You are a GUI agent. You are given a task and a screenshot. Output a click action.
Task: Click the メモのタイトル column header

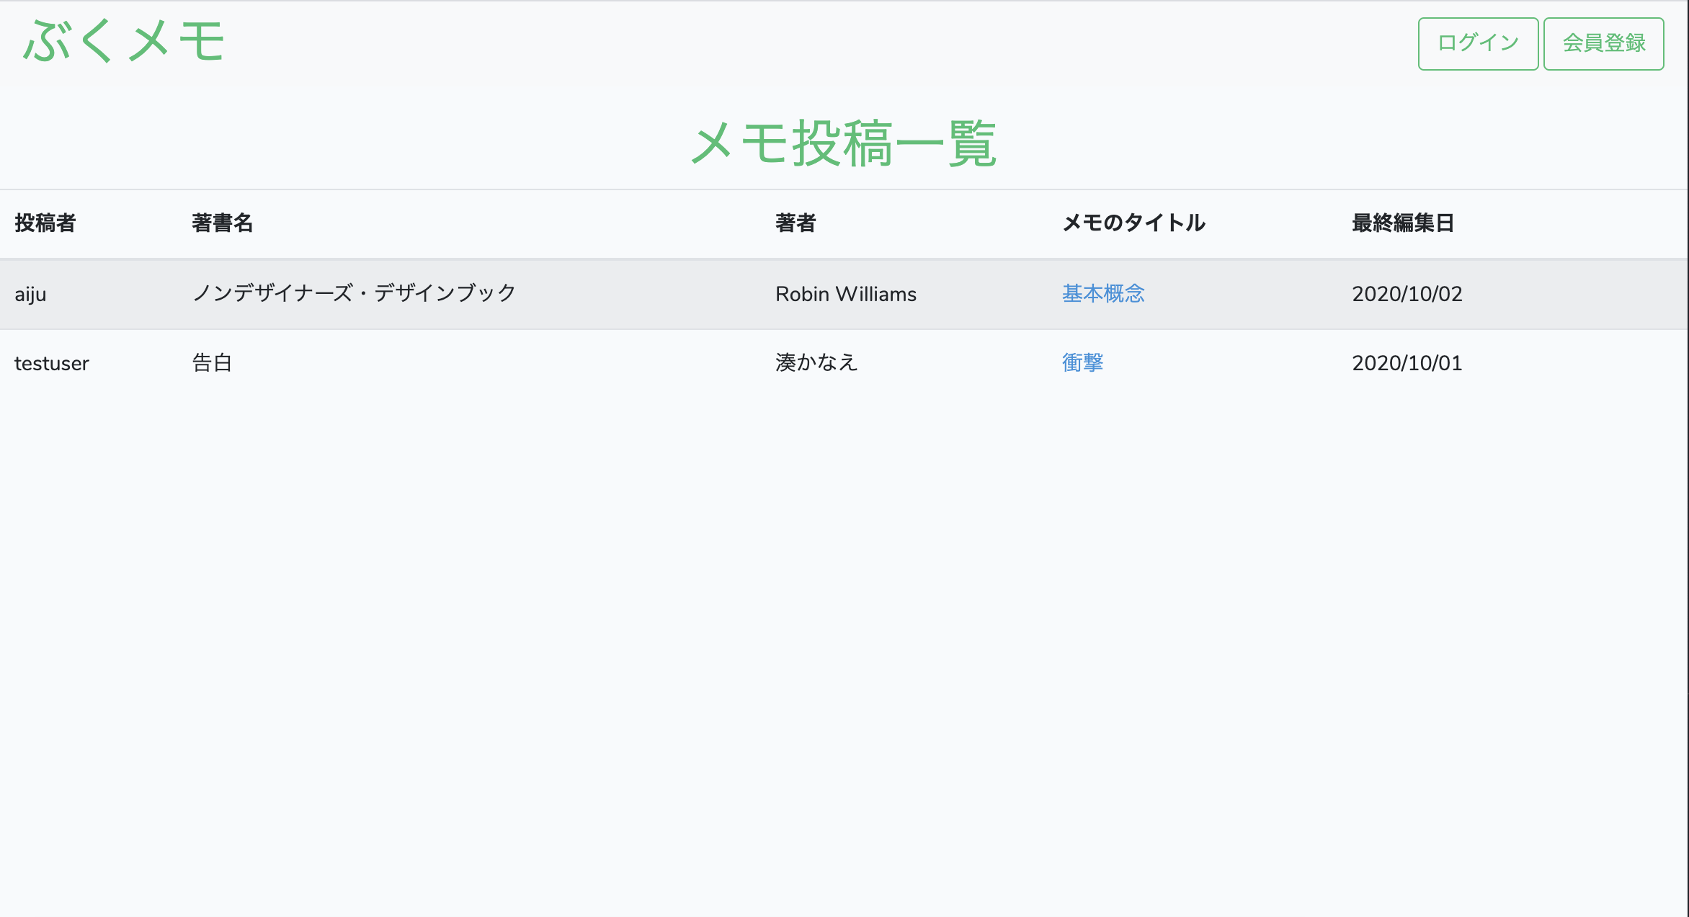(1134, 223)
